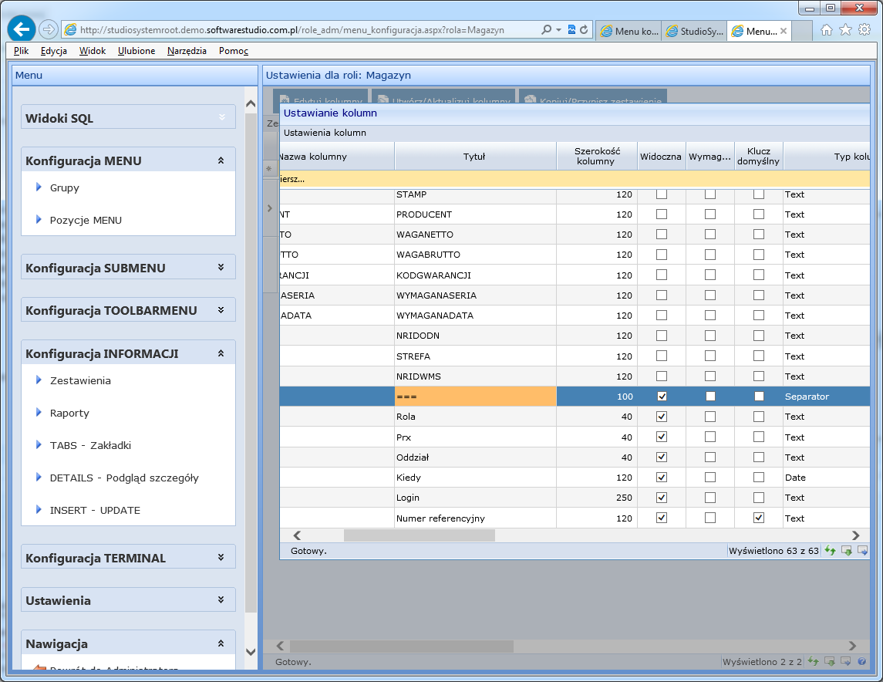The width and height of the screenshot is (883, 682).
Task: Click the dialog status bar green-arrow export icon
Action: pos(847,550)
